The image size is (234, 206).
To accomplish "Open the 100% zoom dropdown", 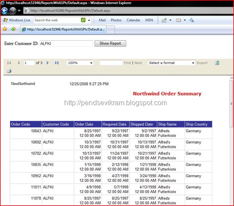I will click(80, 63).
